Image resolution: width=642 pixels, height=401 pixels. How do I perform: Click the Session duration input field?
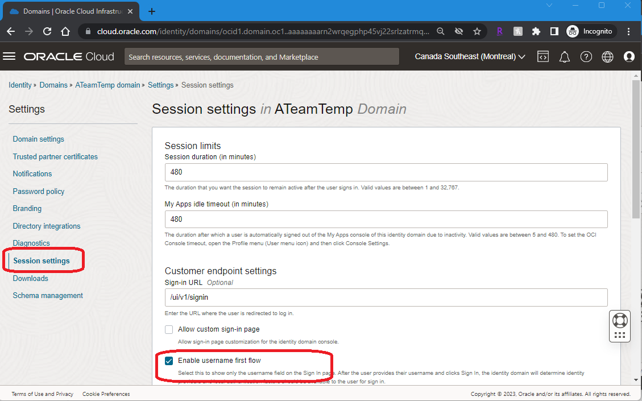(x=386, y=172)
